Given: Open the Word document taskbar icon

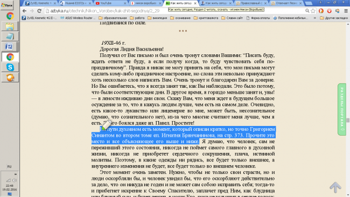Looking at the screenshot, I should click(10, 47).
